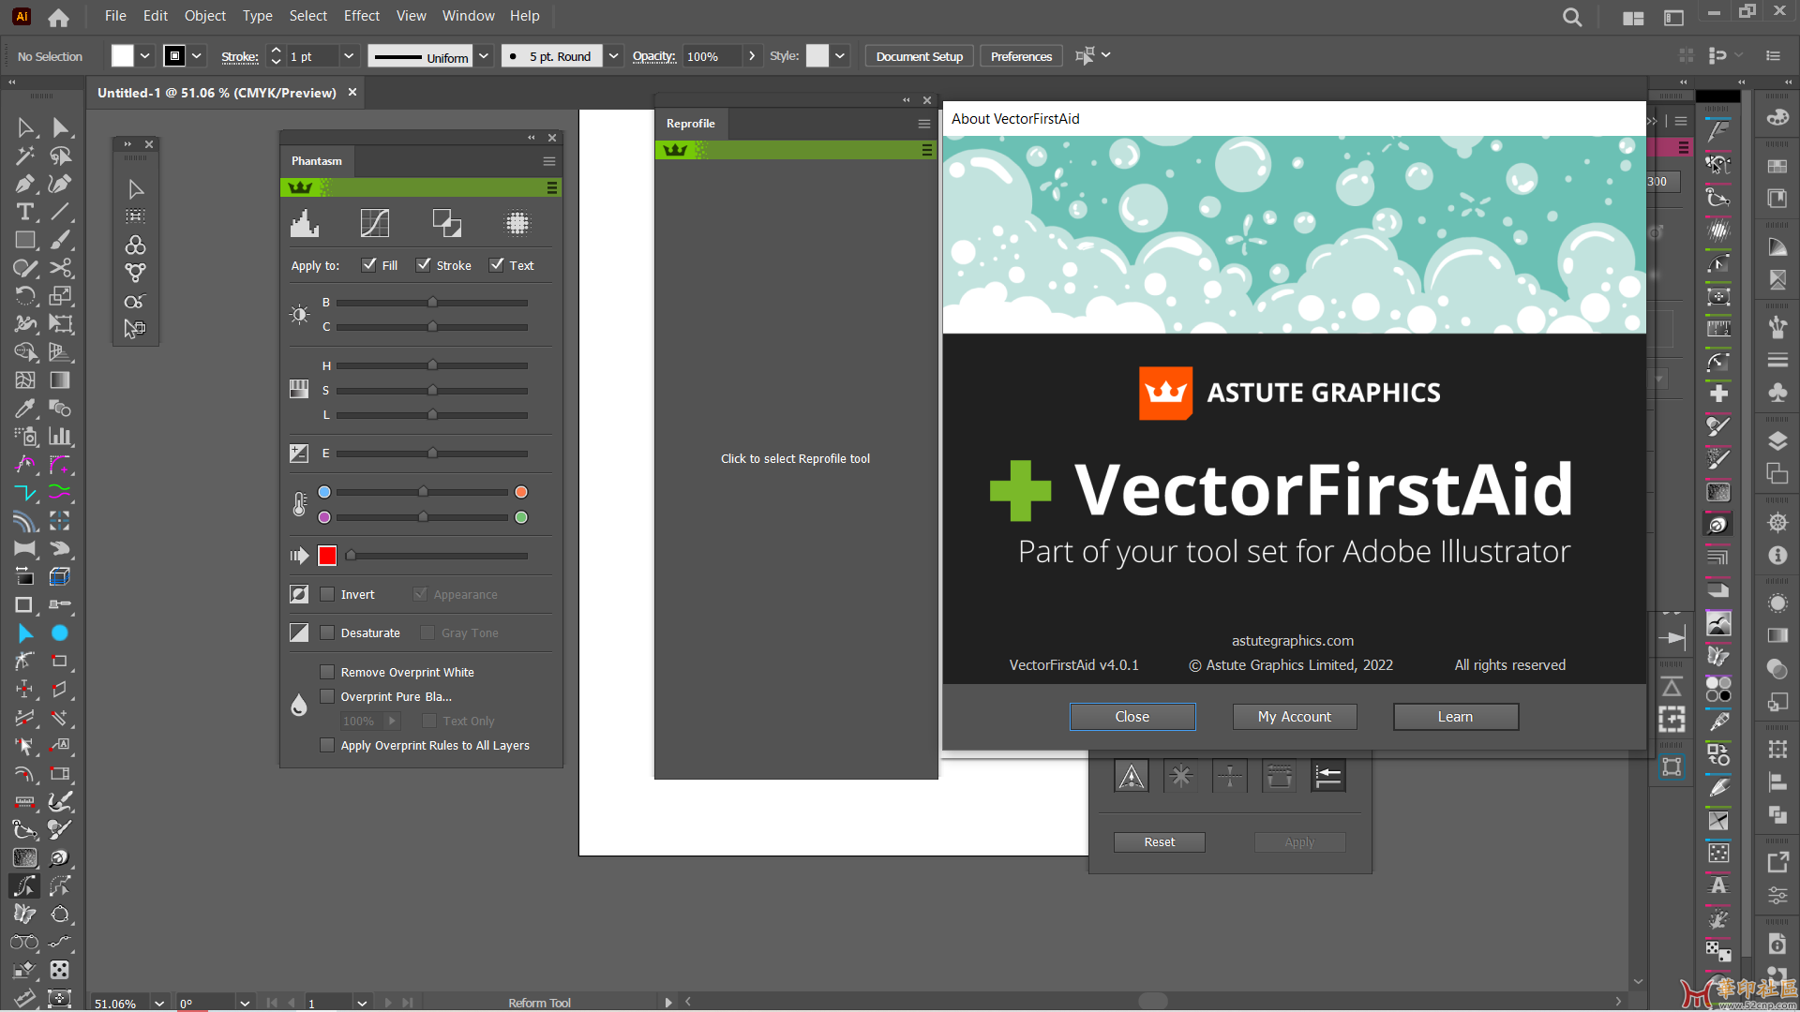
Task: Select the Column Graph tool
Action: click(x=61, y=437)
